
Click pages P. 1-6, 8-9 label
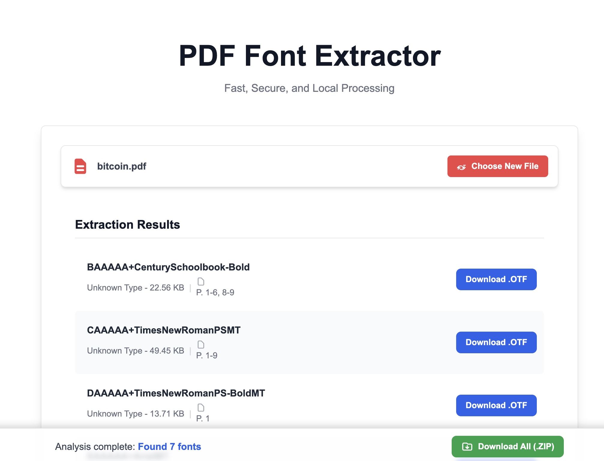point(215,292)
